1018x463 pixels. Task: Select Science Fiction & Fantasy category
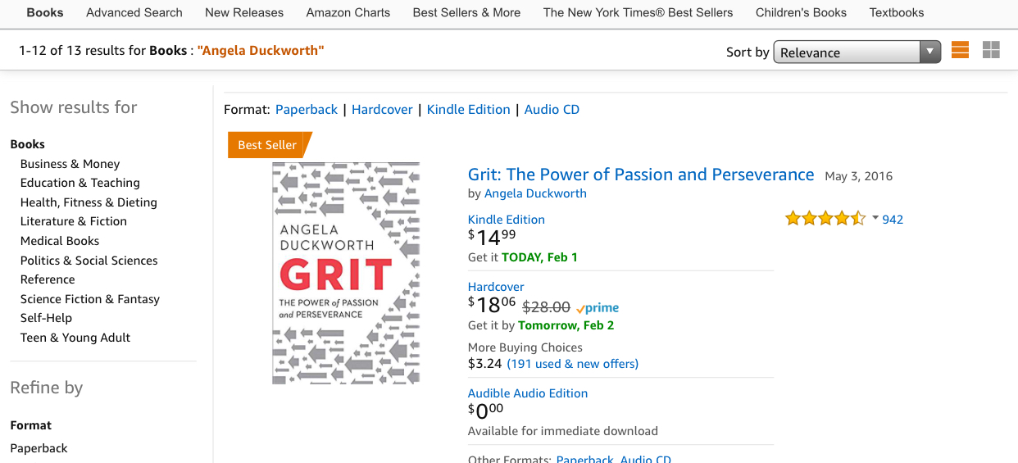coord(90,299)
